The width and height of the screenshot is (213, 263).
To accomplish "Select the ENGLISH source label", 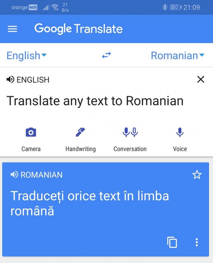I will point(34,80).
